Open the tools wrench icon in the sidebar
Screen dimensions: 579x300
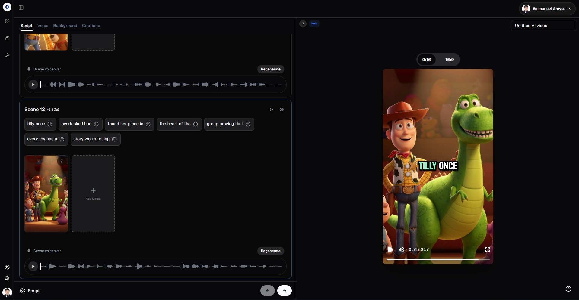pyautogui.click(x=7, y=55)
